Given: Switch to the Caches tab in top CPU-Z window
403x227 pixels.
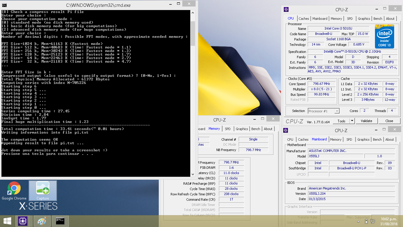Looking at the screenshot, I should (304, 19).
